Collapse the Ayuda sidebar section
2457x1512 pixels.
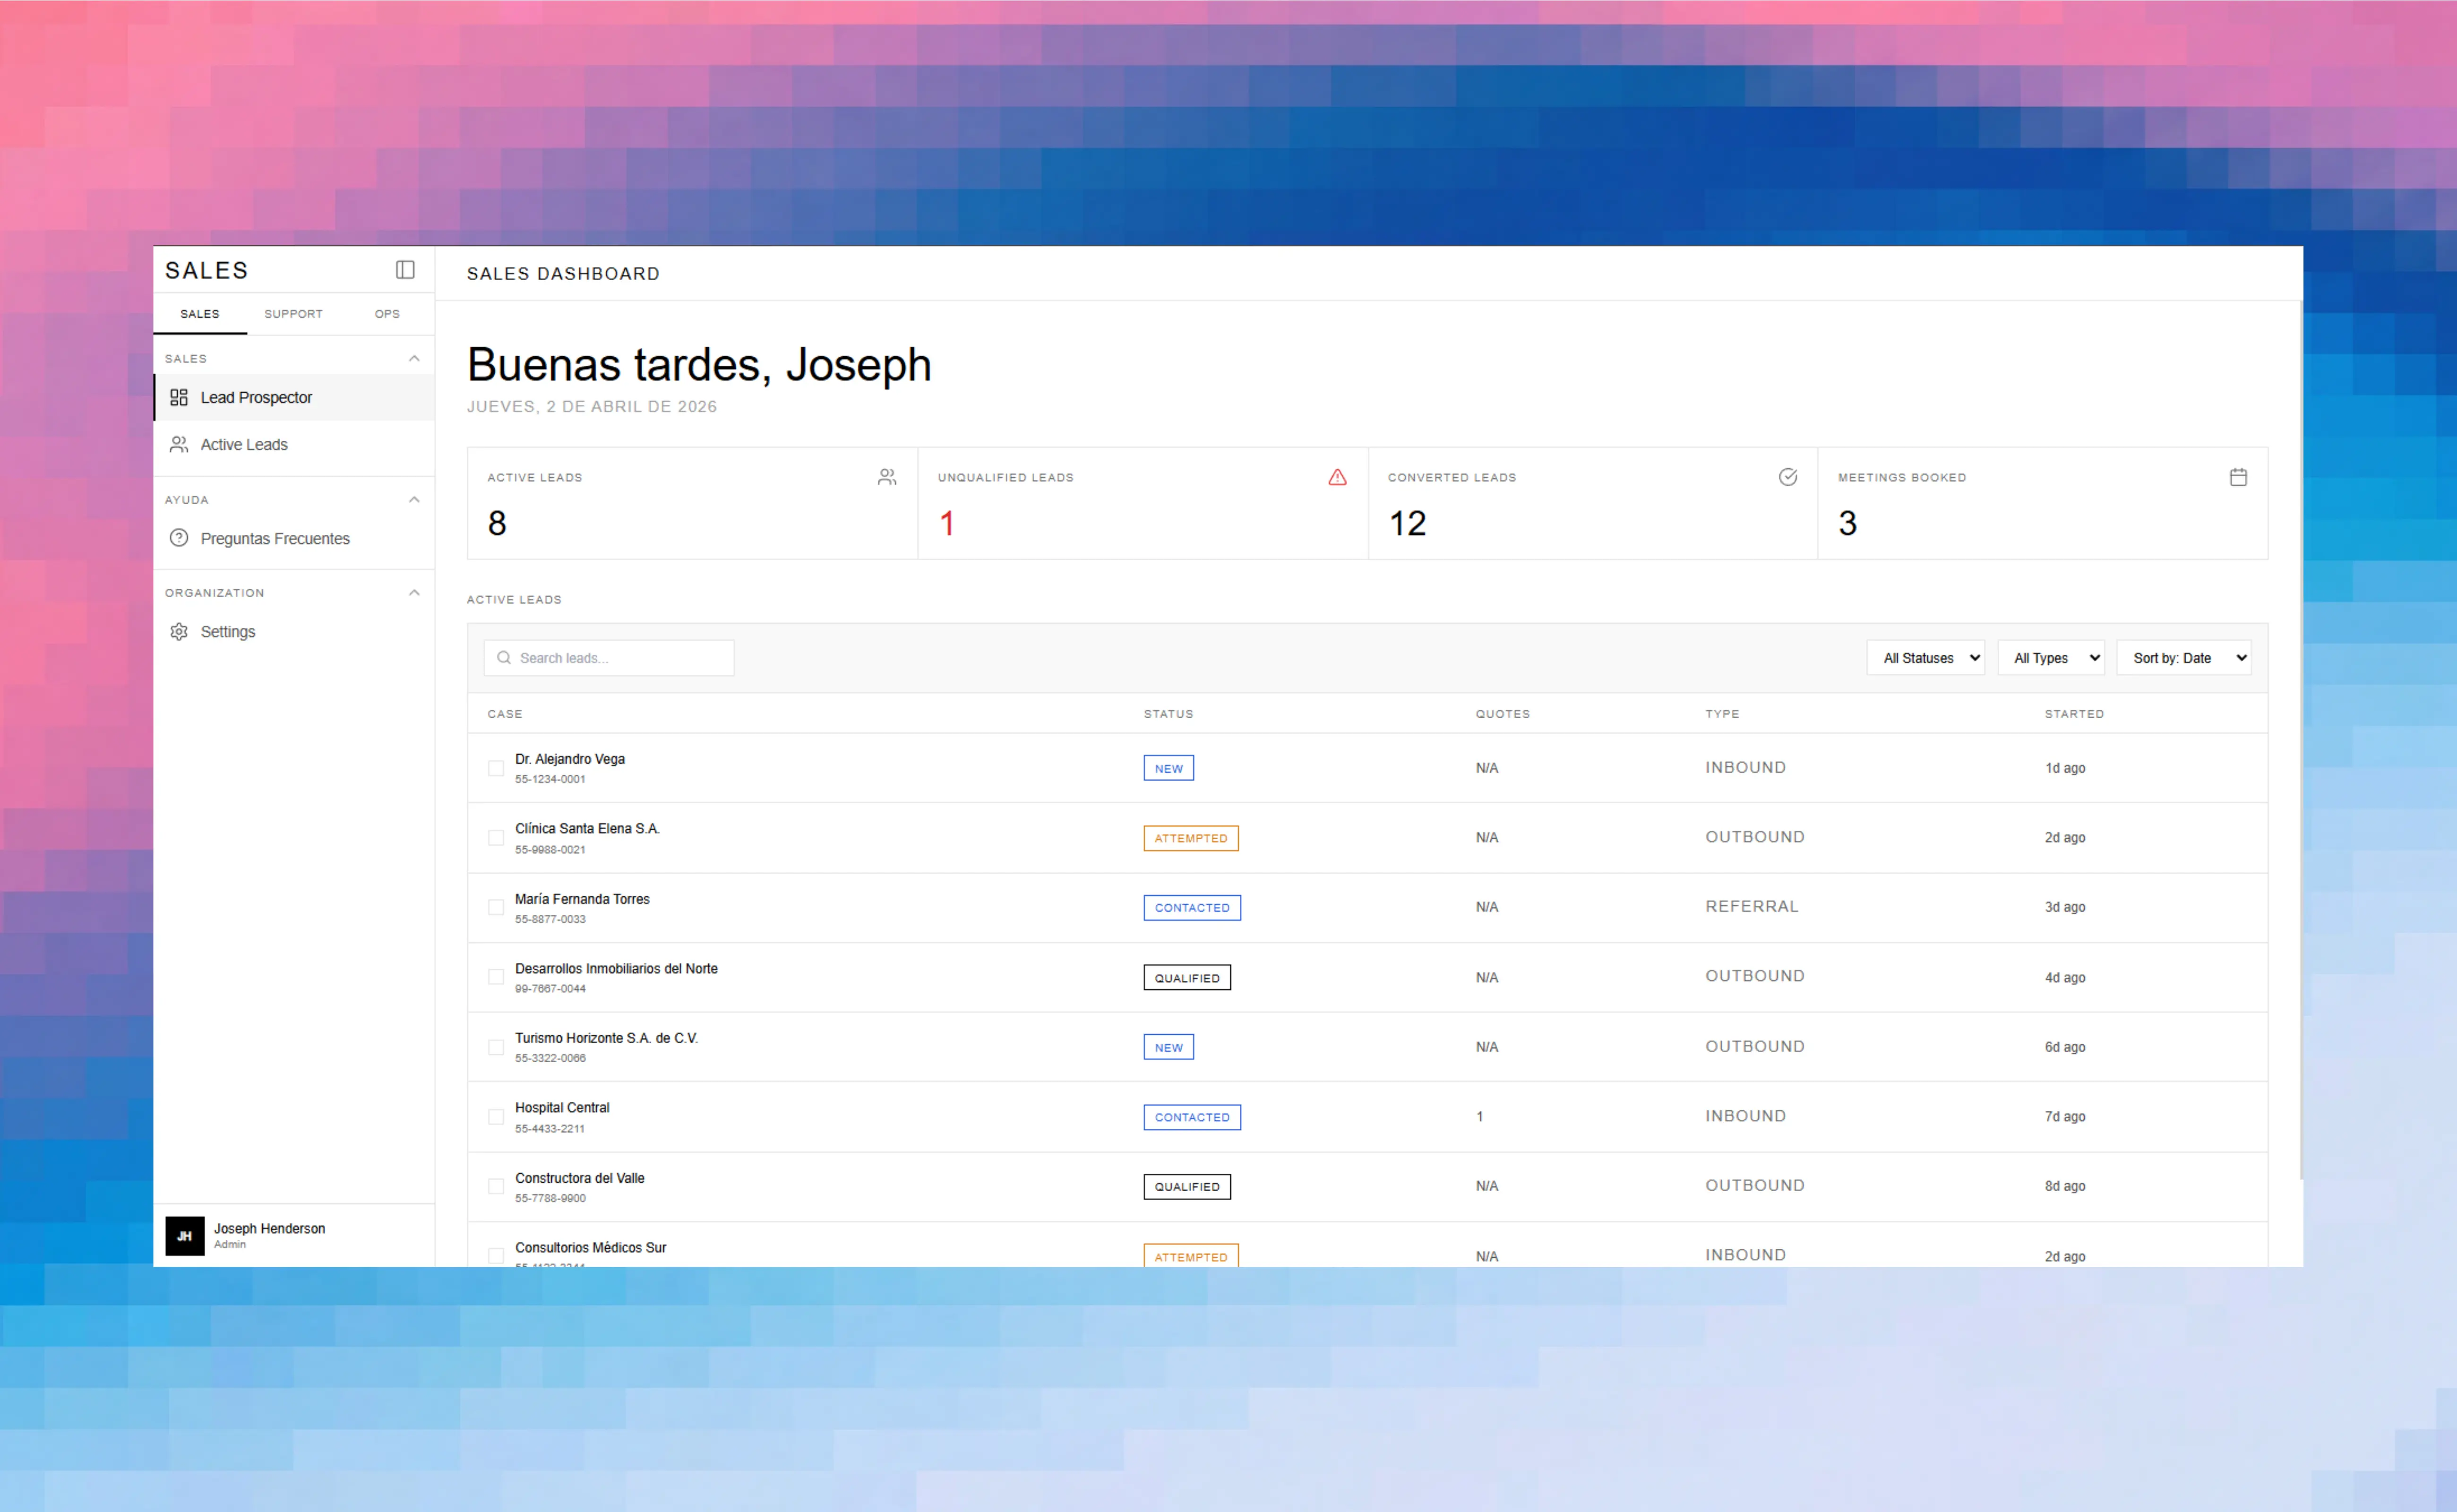(414, 500)
